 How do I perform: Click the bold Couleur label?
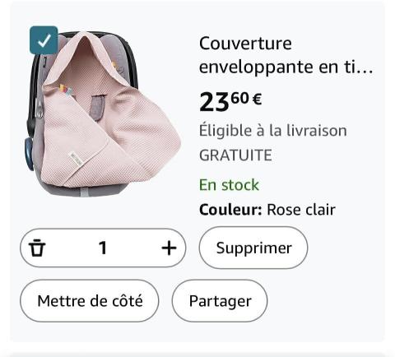click(230, 210)
